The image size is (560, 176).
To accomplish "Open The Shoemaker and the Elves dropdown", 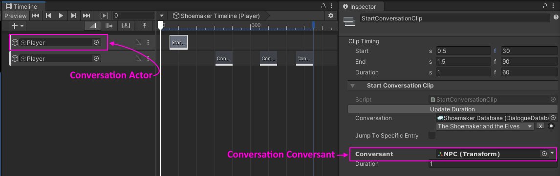I will (485, 126).
